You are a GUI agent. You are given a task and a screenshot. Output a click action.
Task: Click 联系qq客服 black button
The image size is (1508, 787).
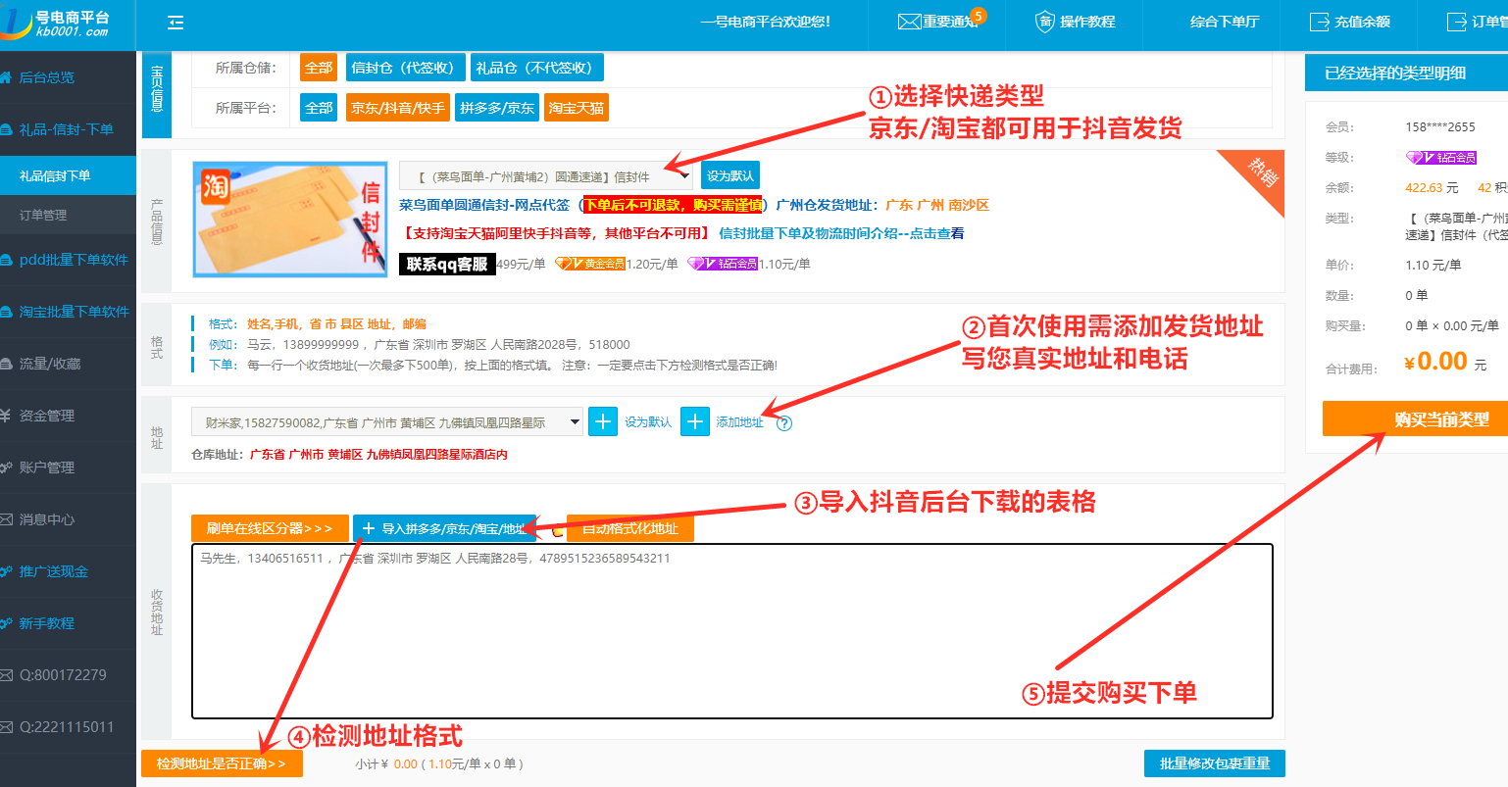tap(447, 264)
